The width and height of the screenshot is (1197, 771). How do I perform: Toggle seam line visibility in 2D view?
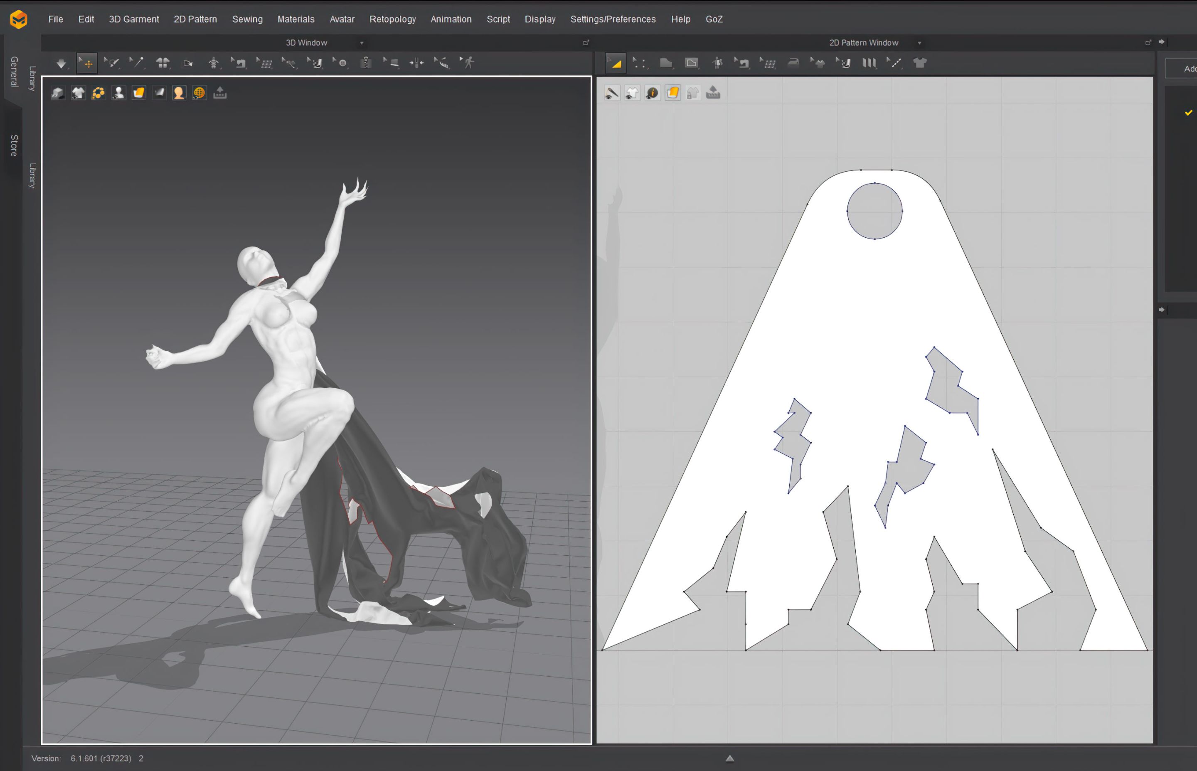point(612,93)
